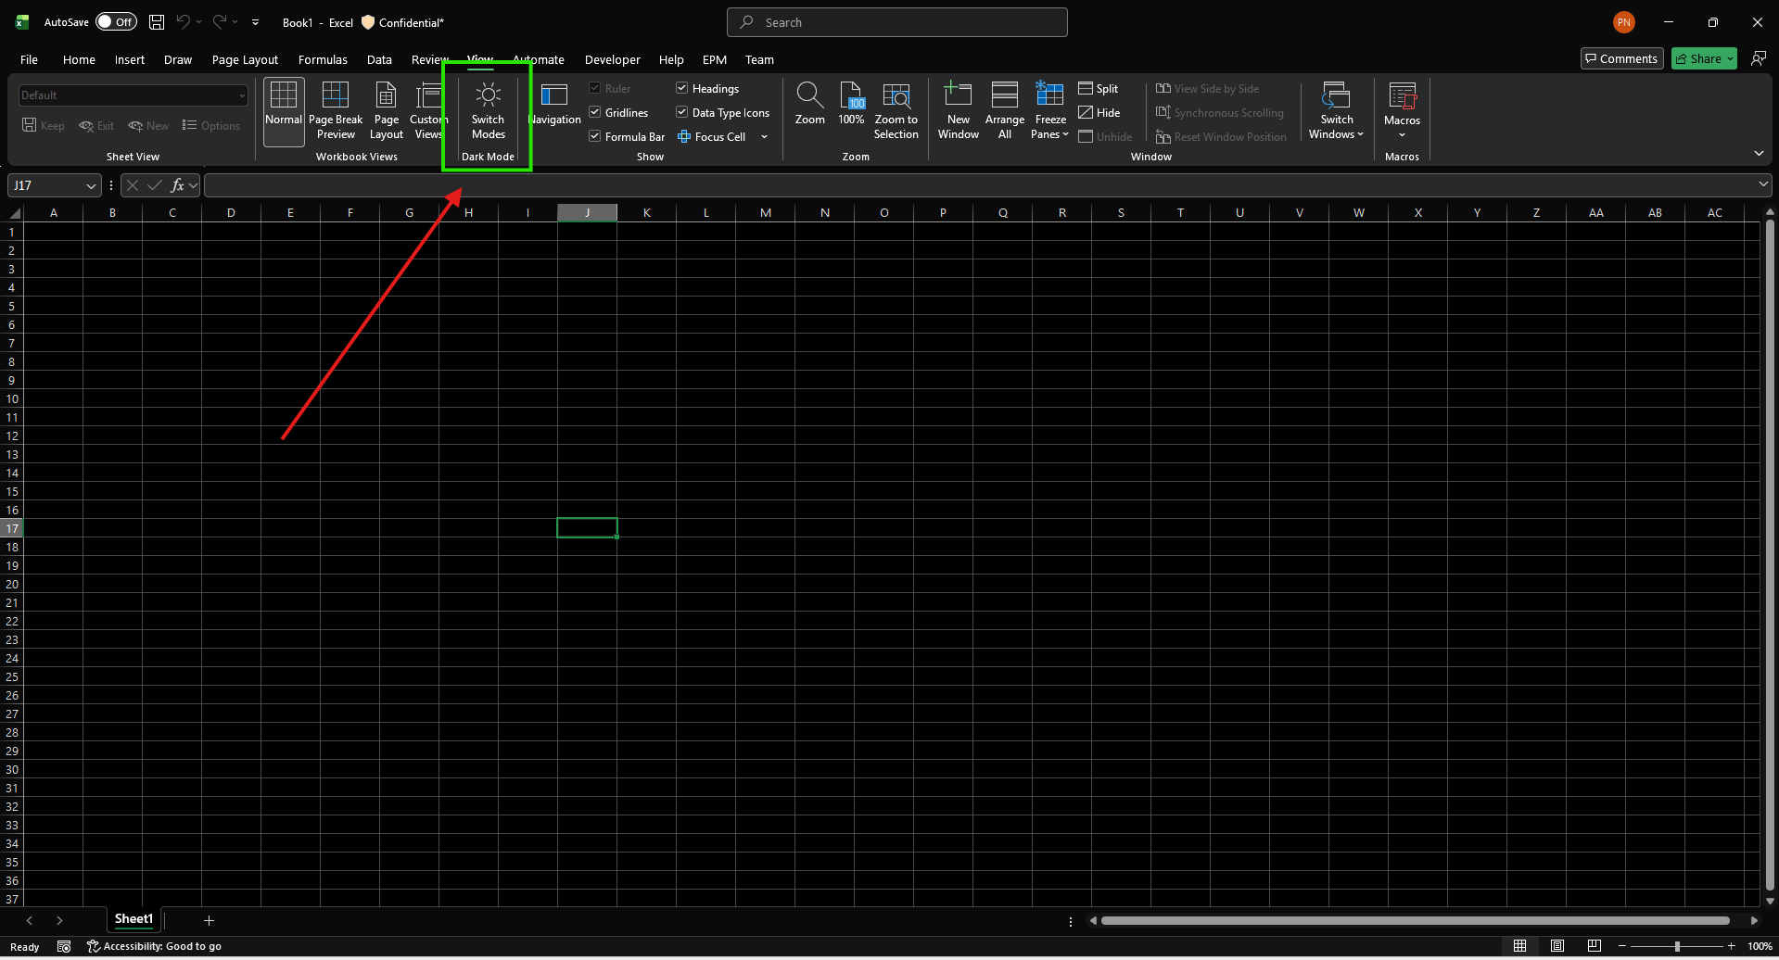Click Zoom to Selection
Image resolution: width=1779 pixels, height=960 pixels.
(x=896, y=112)
